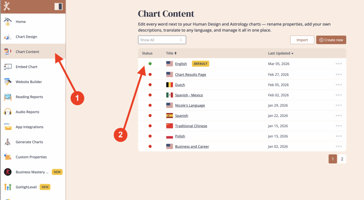Open Chart Design via its sidebar icon
This screenshot has height=200, width=364.
[x=8, y=37]
